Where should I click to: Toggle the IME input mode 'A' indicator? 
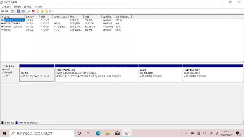(x=217, y=133)
